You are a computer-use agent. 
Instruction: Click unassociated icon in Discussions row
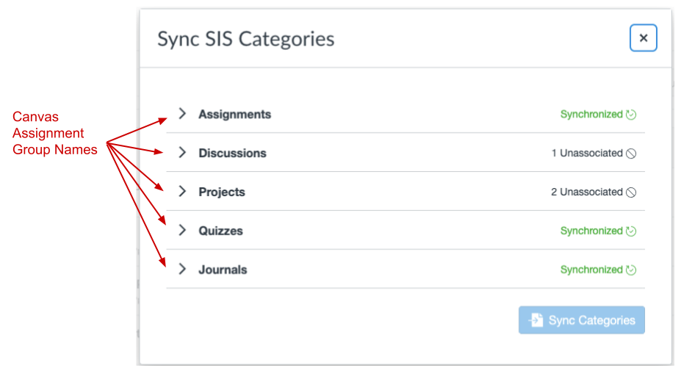pos(630,154)
